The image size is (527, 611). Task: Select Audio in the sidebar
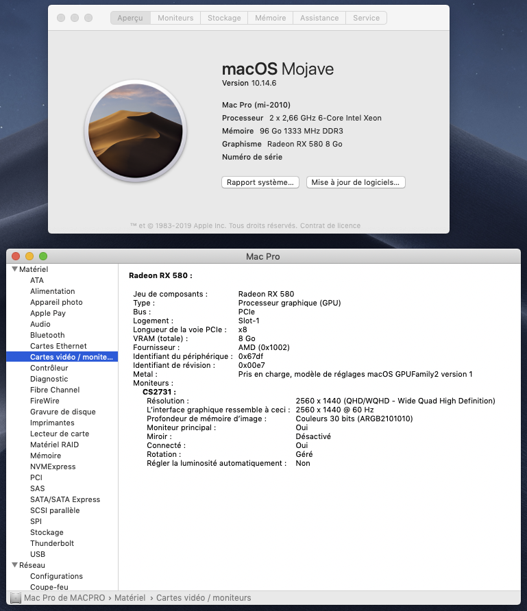(40, 324)
